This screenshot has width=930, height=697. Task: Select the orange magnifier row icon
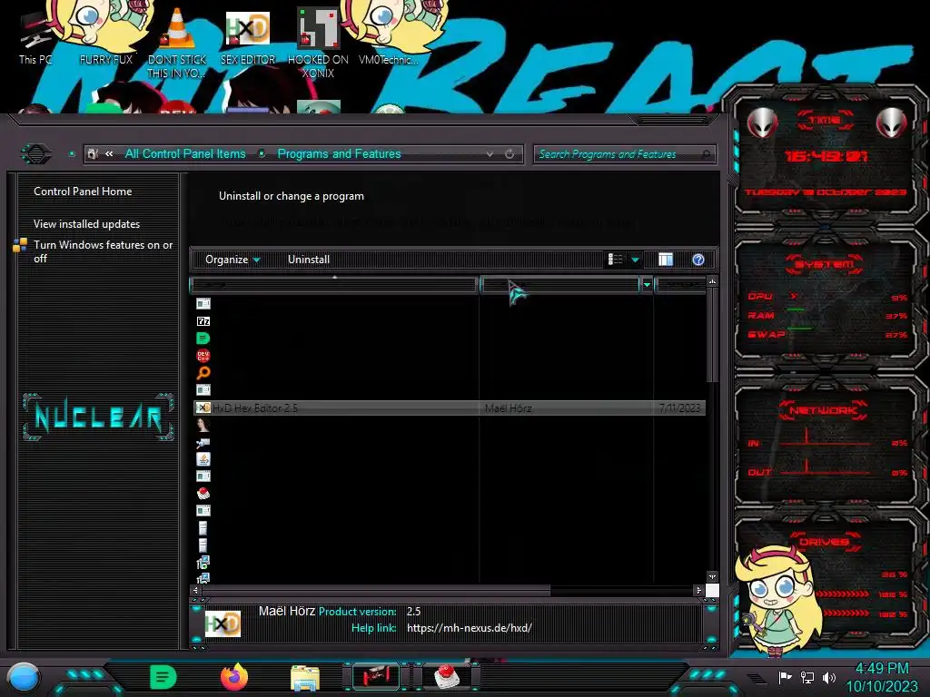click(203, 373)
